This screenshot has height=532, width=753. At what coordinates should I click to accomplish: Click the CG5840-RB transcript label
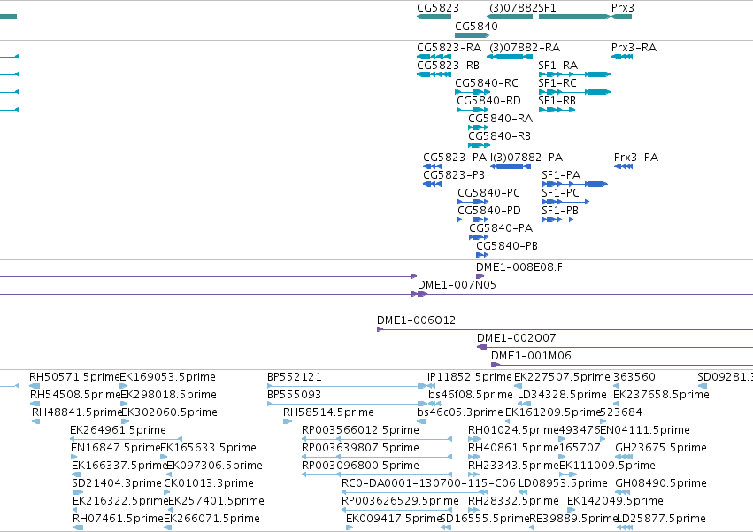pyautogui.click(x=499, y=136)
